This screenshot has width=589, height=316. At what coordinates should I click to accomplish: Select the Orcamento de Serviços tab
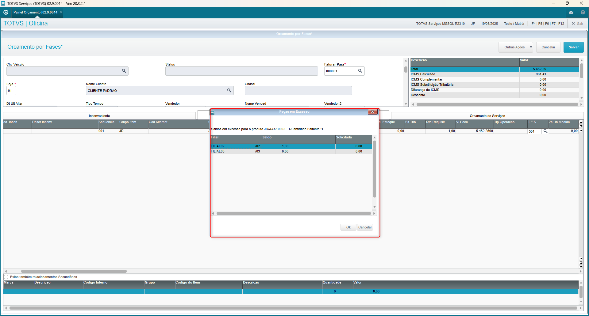(x=487, y=116)
